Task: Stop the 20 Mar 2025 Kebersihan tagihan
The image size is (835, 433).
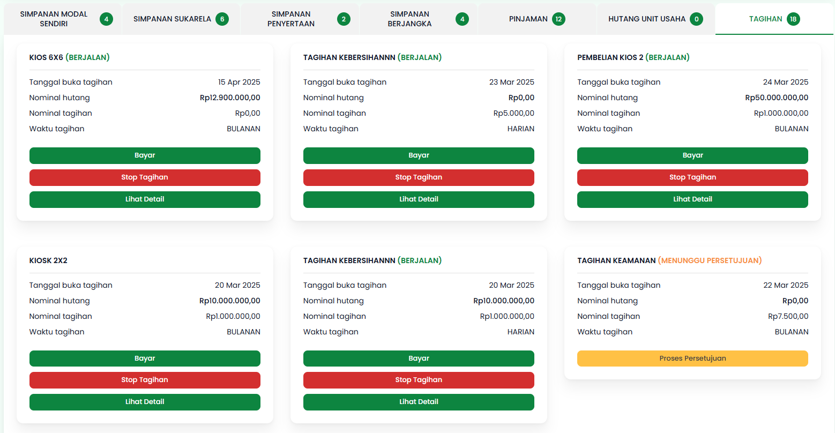Action: [419, 380]
